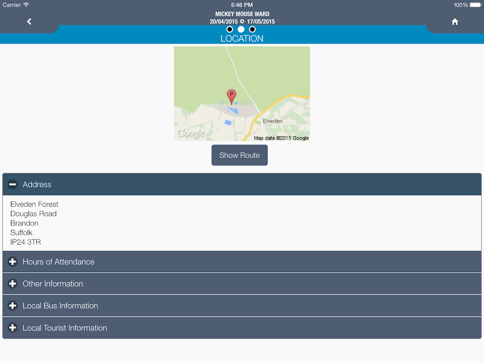Tap the clock icon between dates
Image resolution: width=484 pixels, height=363 pixels.
coord(242,21)
